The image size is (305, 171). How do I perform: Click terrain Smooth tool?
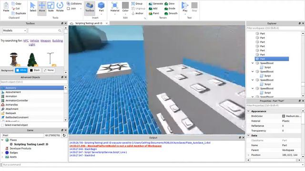click(x=171, y=13)
